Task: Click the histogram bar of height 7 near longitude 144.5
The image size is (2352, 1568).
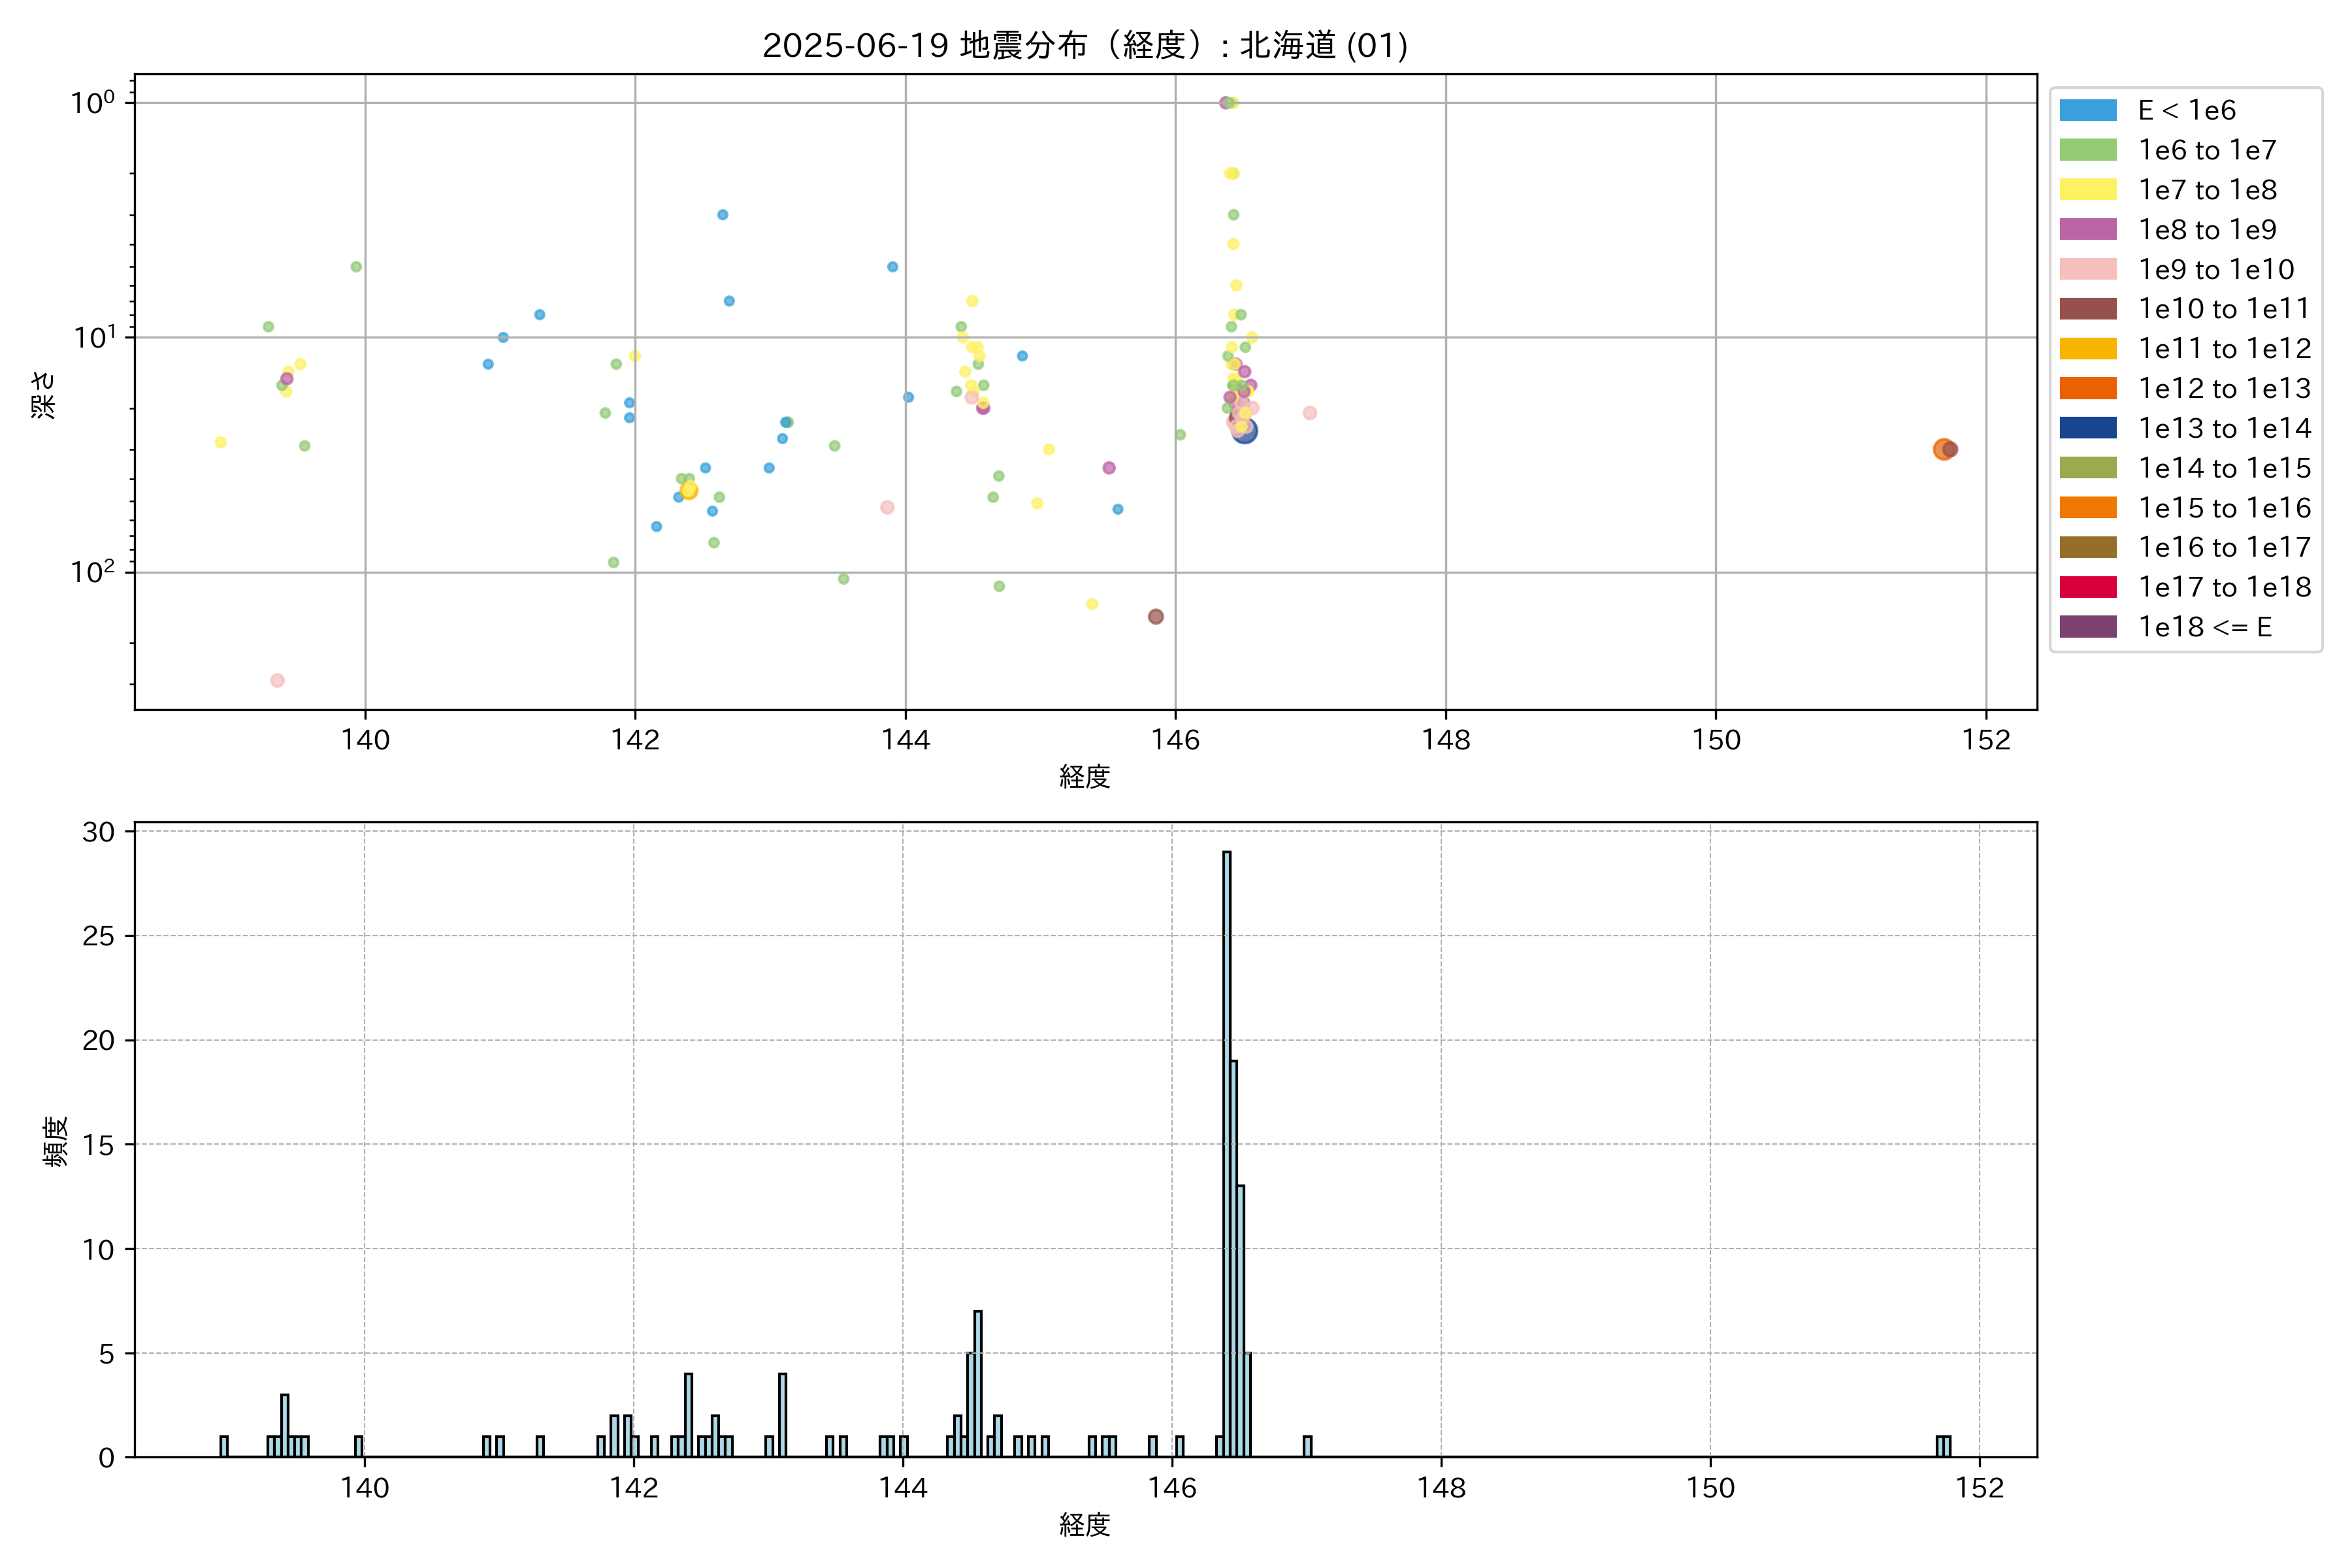Action: (x=978, y=1384)
